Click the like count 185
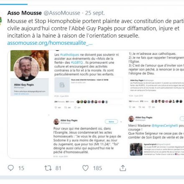184x184 pixels. click(97, 168)
